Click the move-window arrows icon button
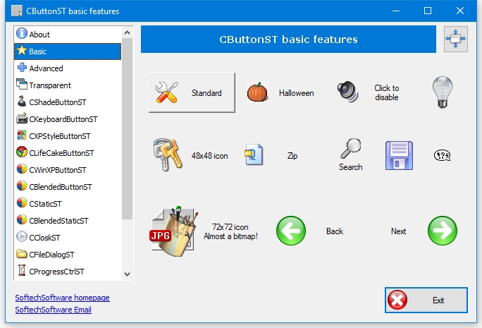Image resolution: width=482 pixels, height=328 pixels. 455,39
